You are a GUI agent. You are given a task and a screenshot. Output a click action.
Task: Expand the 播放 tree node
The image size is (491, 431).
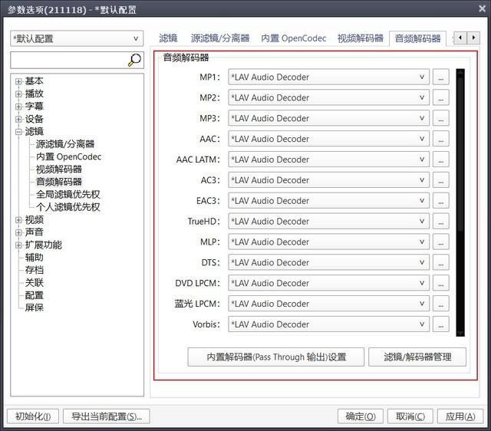coord(18,94)
